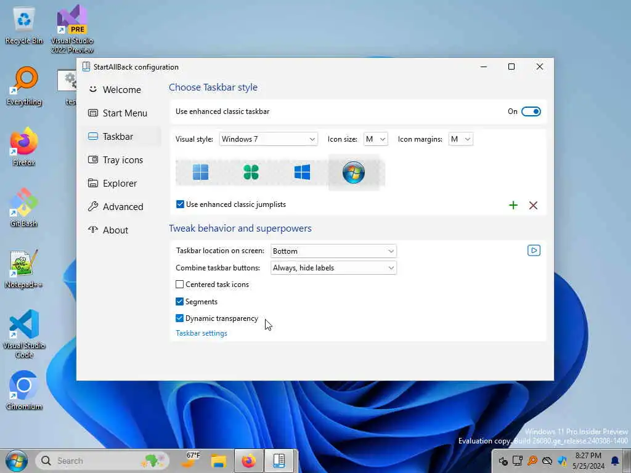Click the video play icon near taskbar location
Viewport: 631px width, 473px height.
pos(534,251)
